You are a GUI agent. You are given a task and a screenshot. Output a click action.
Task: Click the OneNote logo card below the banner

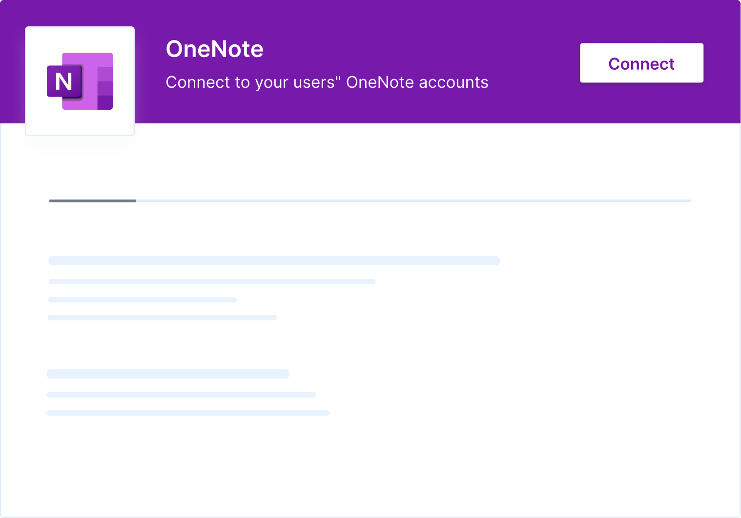(80, 80)
